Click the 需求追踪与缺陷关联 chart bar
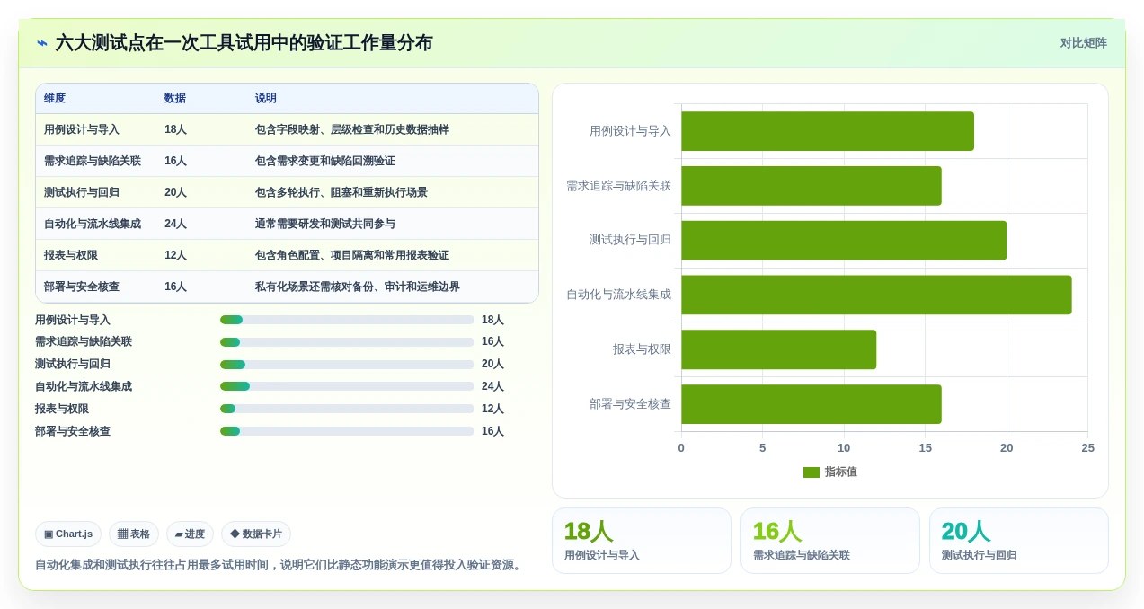The width and height of the screenshot is (1144, 609). click(x=811, y=186)
